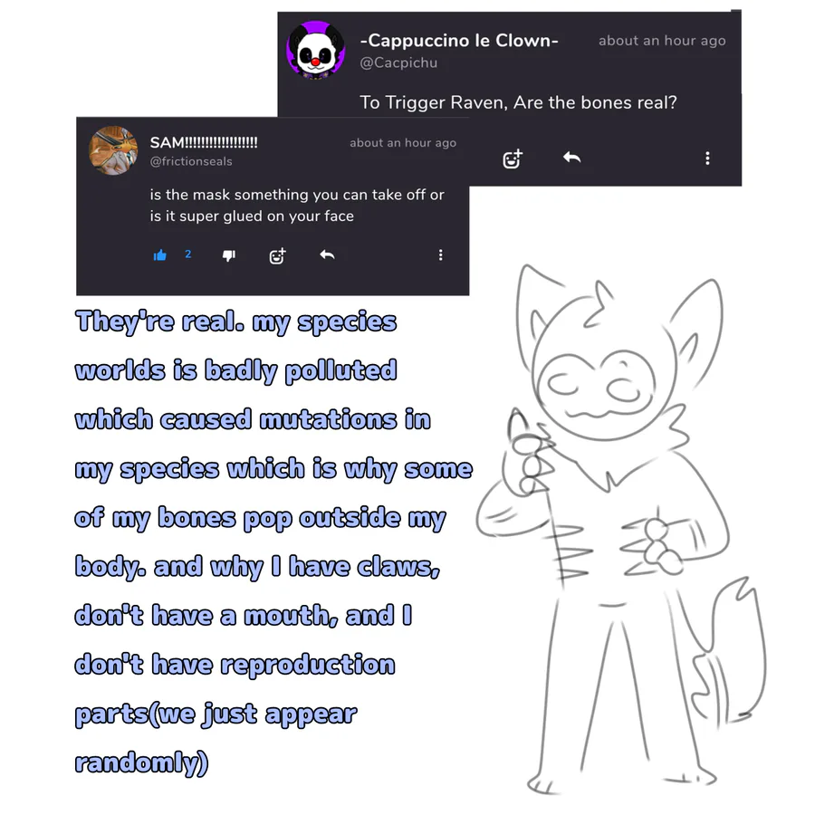Open Cappuccino le Clown's panda avatar
The height and width of the screenshot is (815, 815).
pyautogui.click(x=316, y=51)
